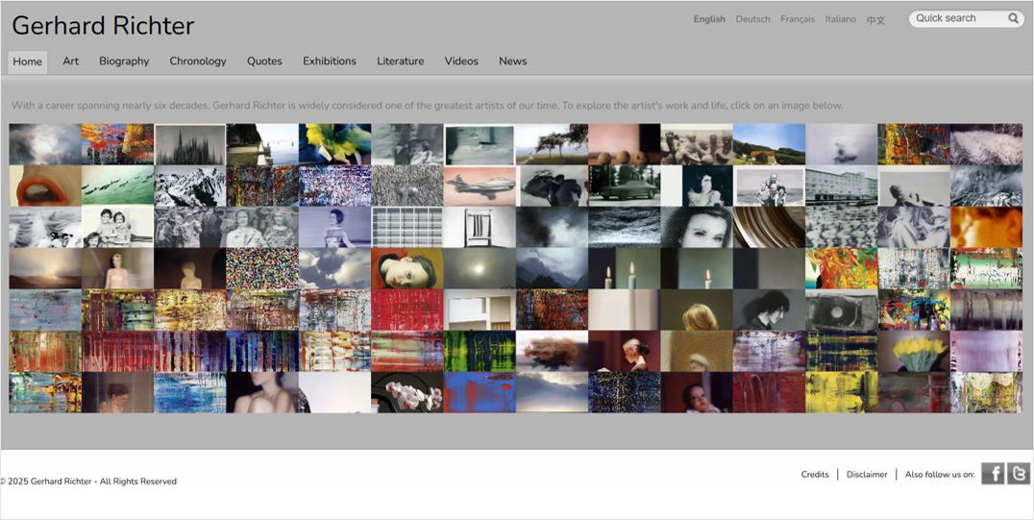Viewport: 1034px width, 520px height.
Task: Click the magnifier icon in Quick search
Action: click(x=1013, y=18)
